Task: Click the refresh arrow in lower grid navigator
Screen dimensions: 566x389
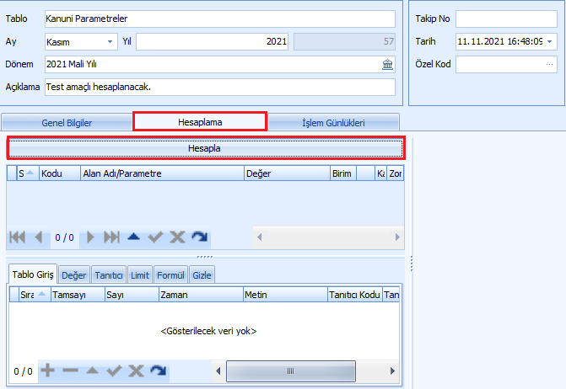Action: tap(158, 370)
